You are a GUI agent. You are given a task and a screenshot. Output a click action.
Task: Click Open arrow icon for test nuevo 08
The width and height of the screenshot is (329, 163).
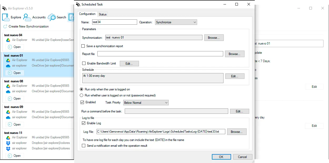(x=10, y=99)
